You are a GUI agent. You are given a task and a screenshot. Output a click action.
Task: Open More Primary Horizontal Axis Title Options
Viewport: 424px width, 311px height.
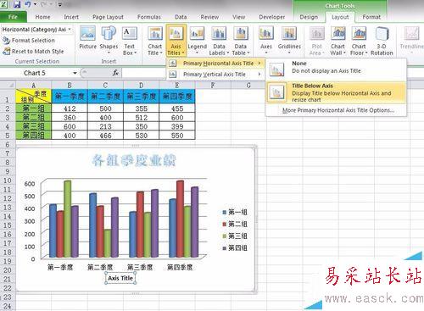[338, 110]
